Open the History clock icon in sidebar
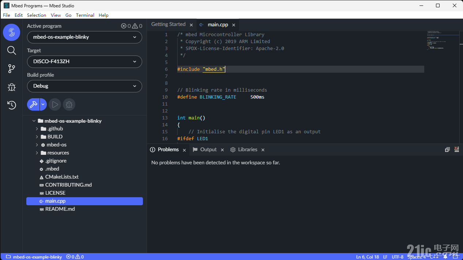The width and height of the screenshot is (463, 260). coord(11,105)
